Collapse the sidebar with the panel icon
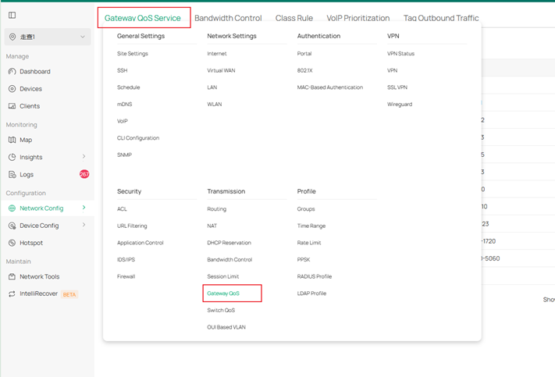Viewport: 555px width, 377px height. tap(12, 15)
